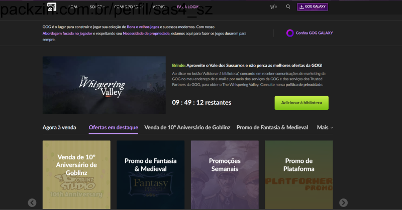Open search with the magnifier icon
Screen dimensions: 402x210
coord(288,7)
